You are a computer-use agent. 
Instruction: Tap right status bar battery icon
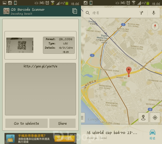click(148, 3)
